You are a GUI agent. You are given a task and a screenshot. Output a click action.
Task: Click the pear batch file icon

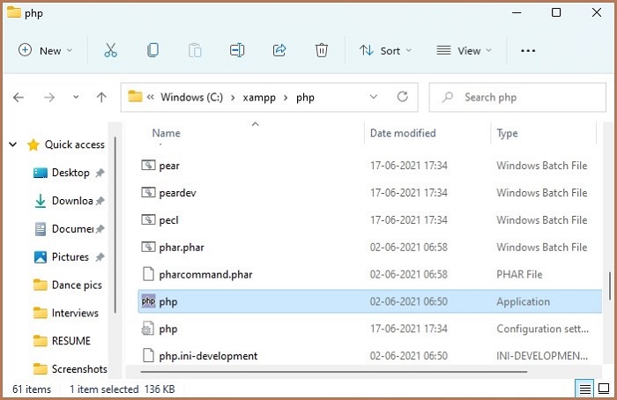pyautogui.click(x=148, y=165)
